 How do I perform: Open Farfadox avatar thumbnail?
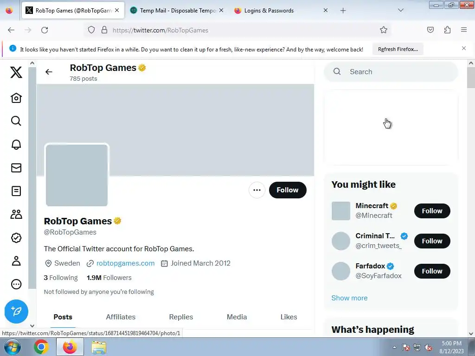[x=341, y=271]
